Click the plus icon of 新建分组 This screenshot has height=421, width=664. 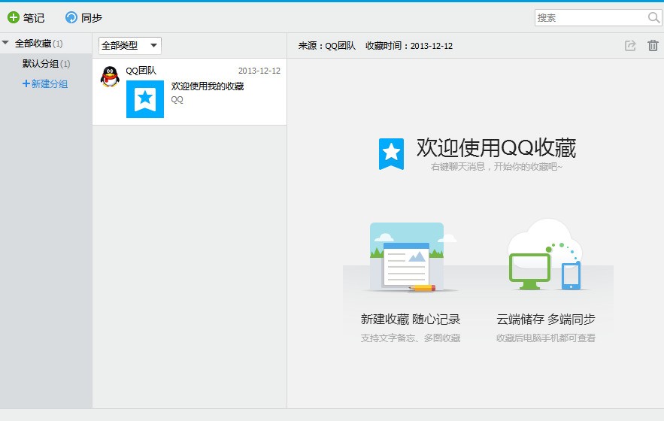click(x=26, y=84)
